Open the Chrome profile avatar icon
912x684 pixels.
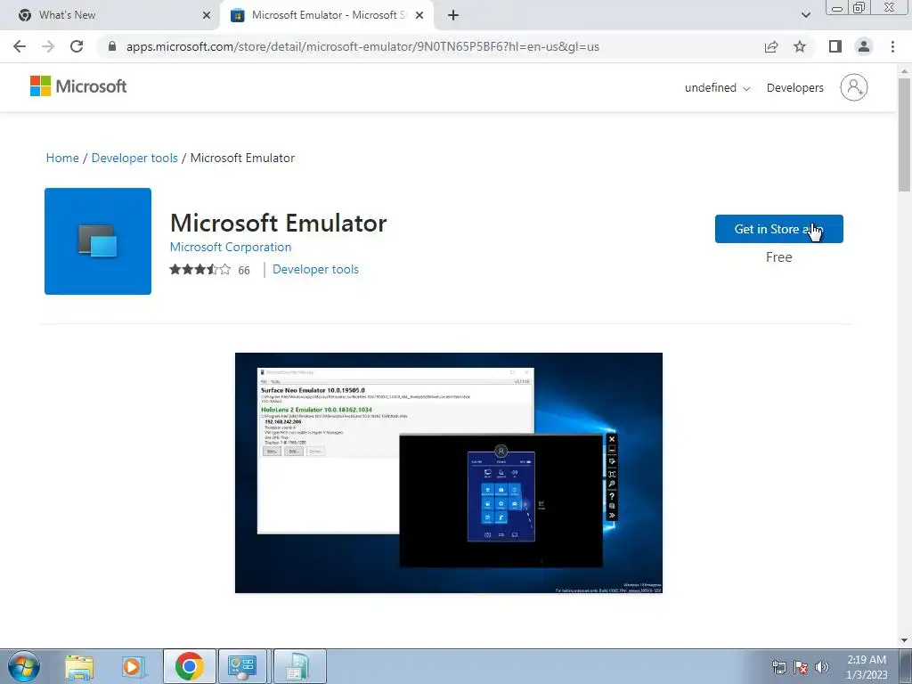coord(864,46)
